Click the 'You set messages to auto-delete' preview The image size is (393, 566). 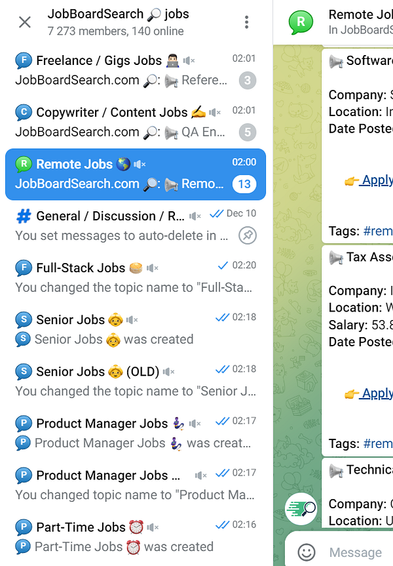coord(122,235)
